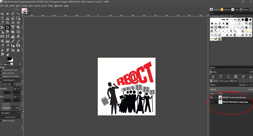This screenshot has height=136, width=253.
Task: Select the 3D Transform cube tool
Action: coord(18,32)
